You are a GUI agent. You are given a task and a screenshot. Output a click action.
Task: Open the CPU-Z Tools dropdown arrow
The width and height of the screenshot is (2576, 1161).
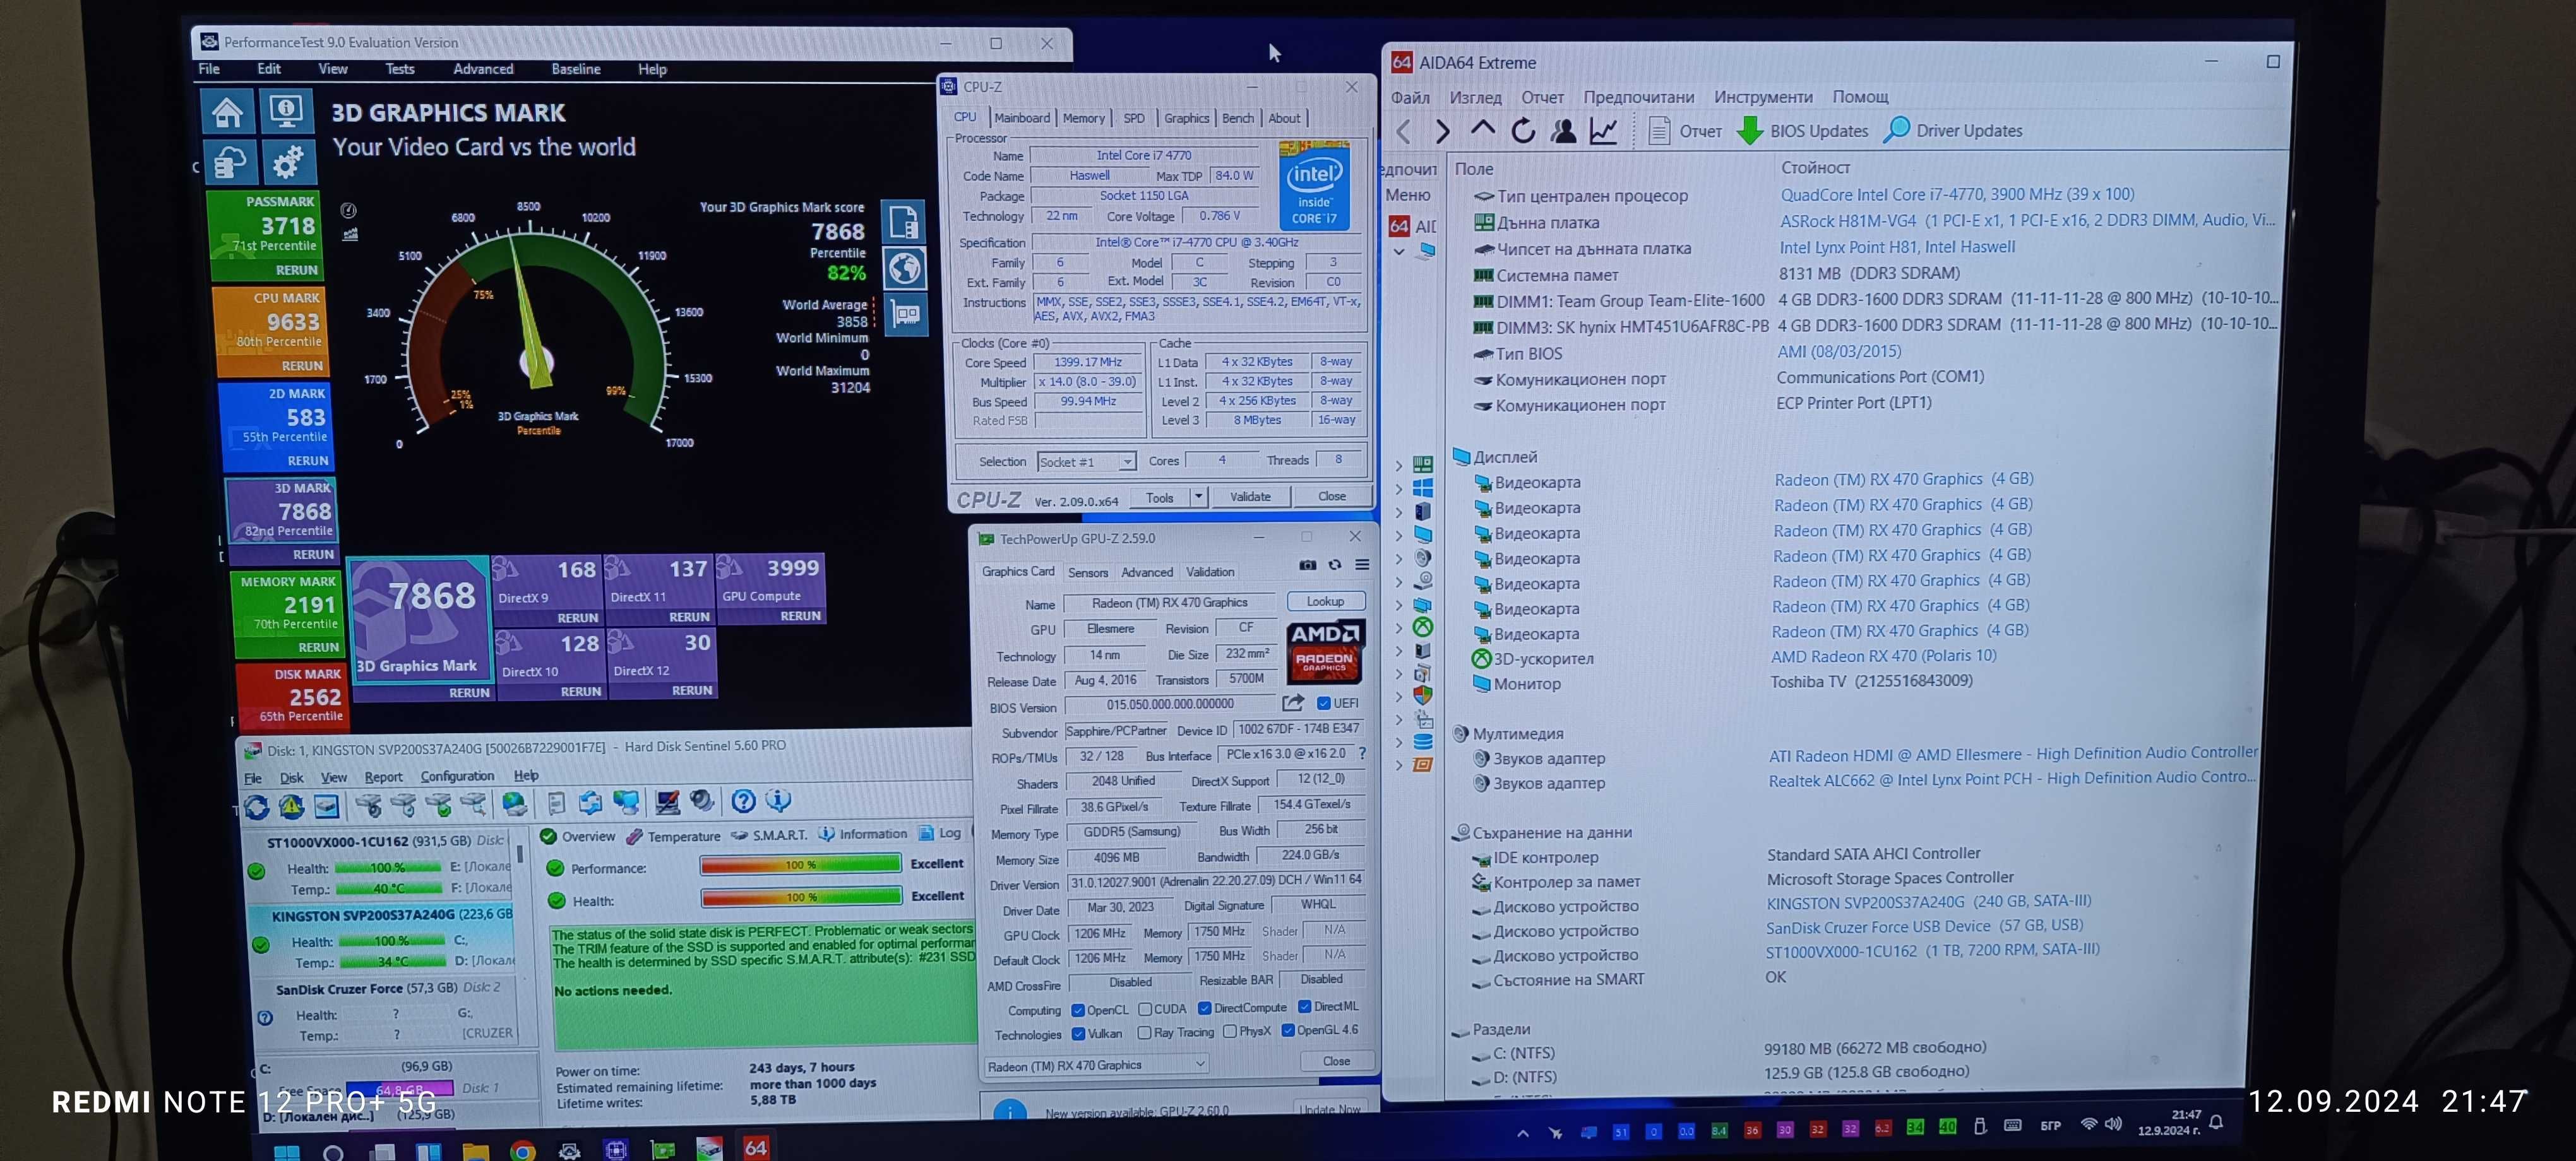pos(1198,497)
